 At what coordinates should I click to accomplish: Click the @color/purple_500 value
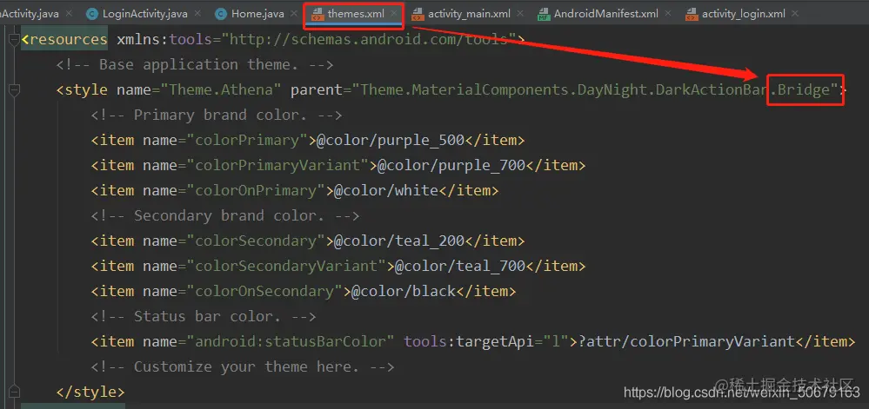coord(391,140)
